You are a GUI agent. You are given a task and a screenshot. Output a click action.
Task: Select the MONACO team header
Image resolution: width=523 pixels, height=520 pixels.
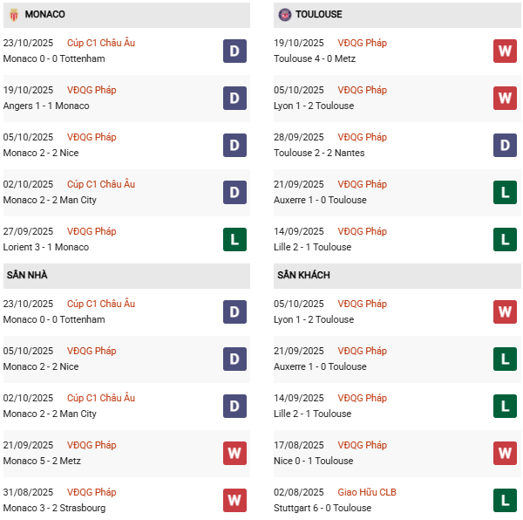point(44,15)
